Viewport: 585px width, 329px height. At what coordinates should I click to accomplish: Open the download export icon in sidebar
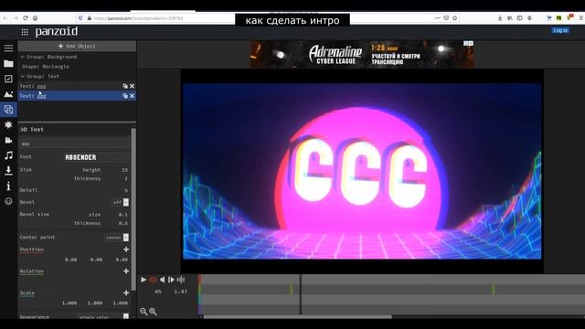(8, 171)
